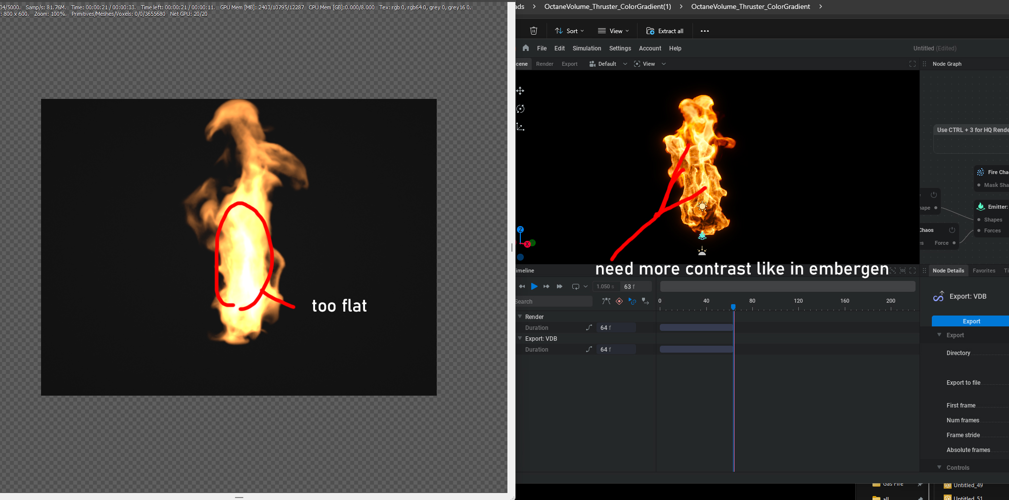Screen dimensions: 1009x500
Task: Click the trash delete icon
Action: click(534, 31)
